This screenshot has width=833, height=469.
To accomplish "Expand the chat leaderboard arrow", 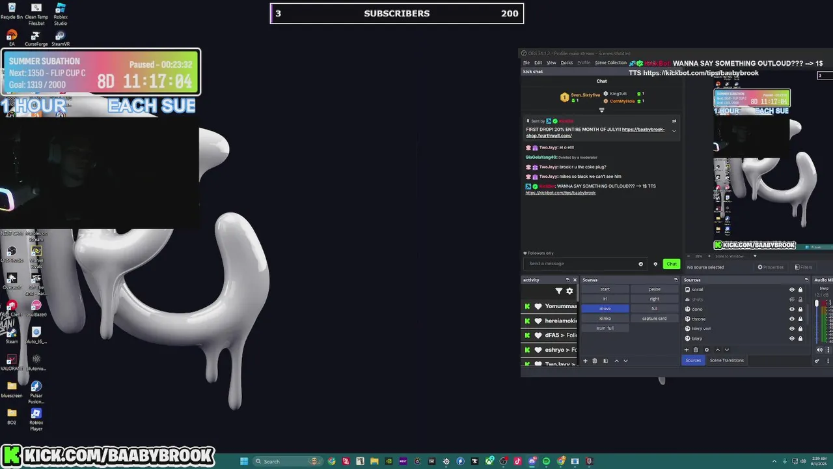I will point(602,110).
